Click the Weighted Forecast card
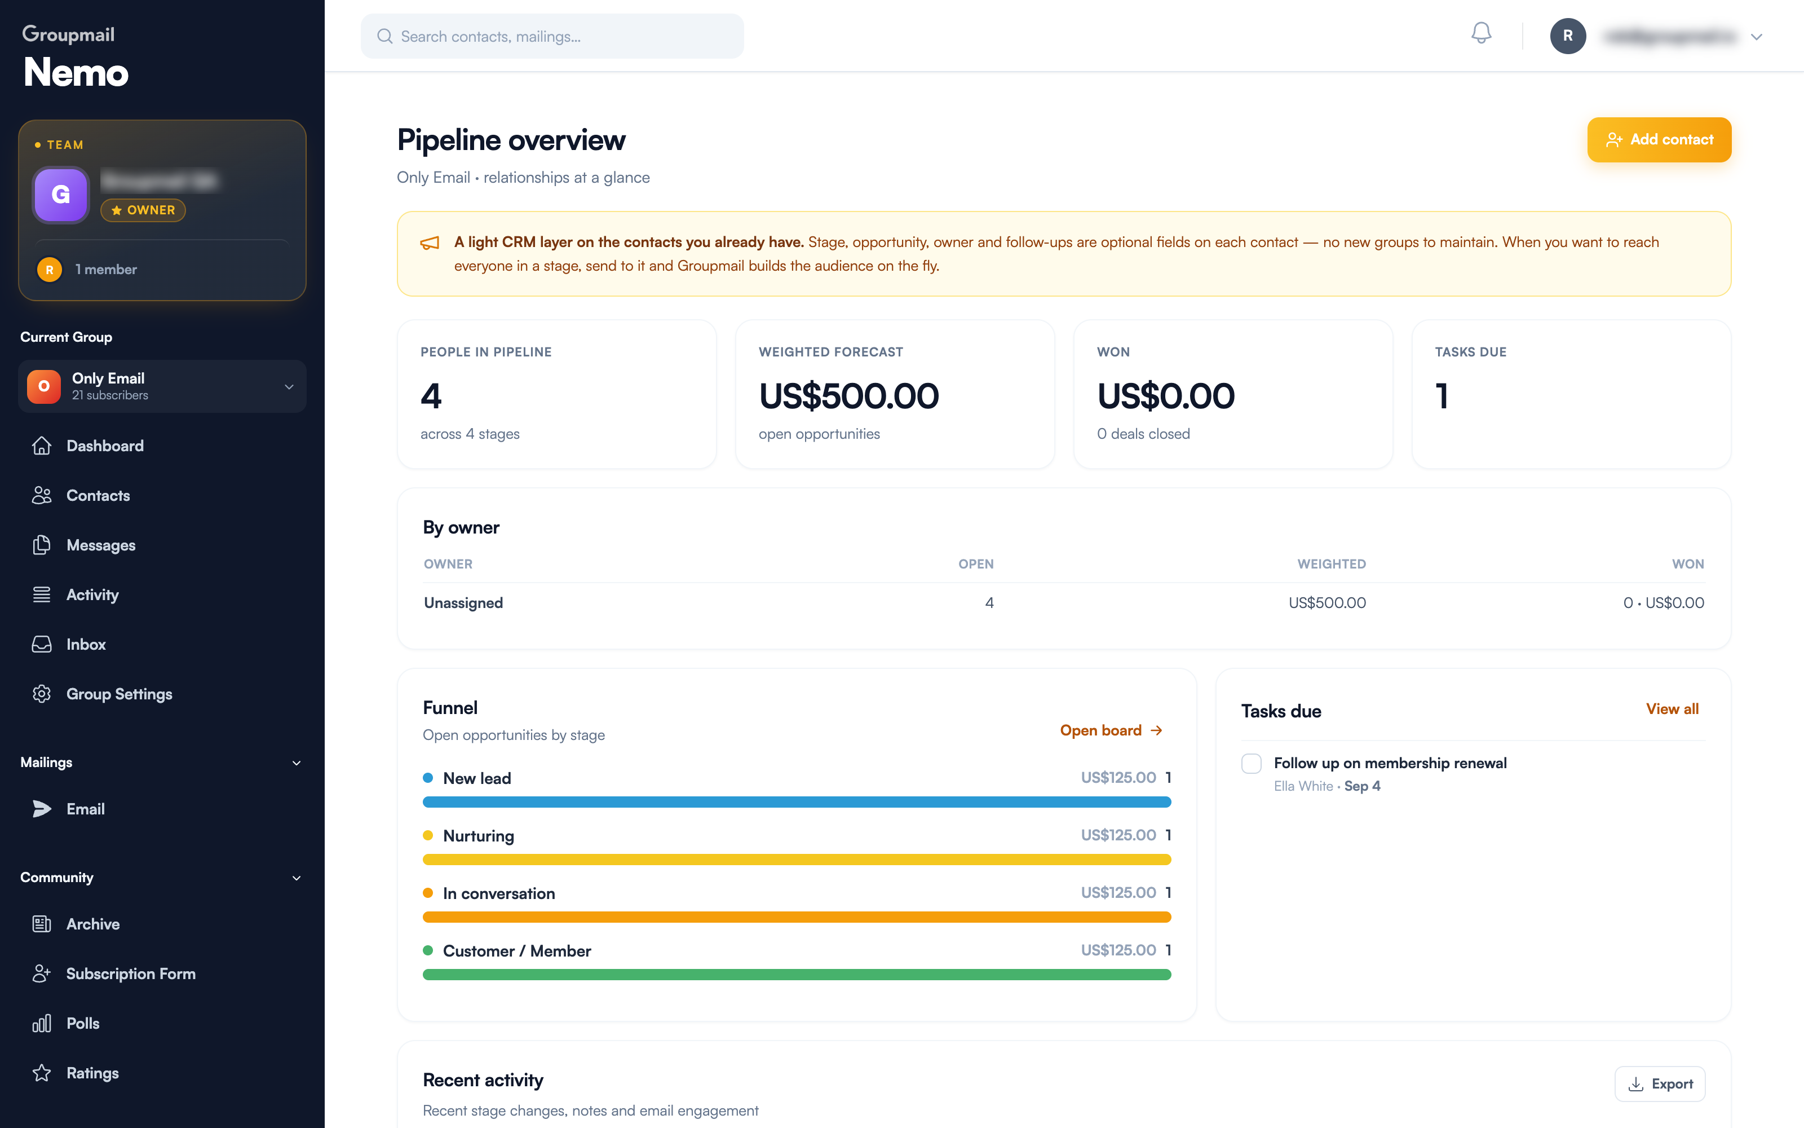 click(x=895, y=394)
